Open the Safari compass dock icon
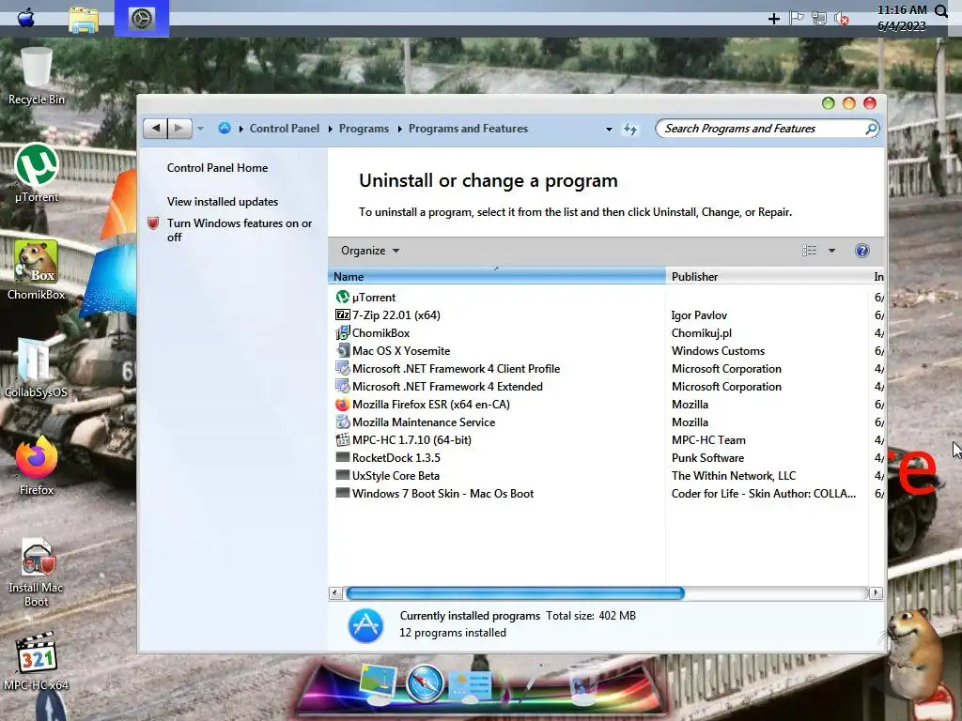Screen dimensions: 962x721 tap(425, 683)
